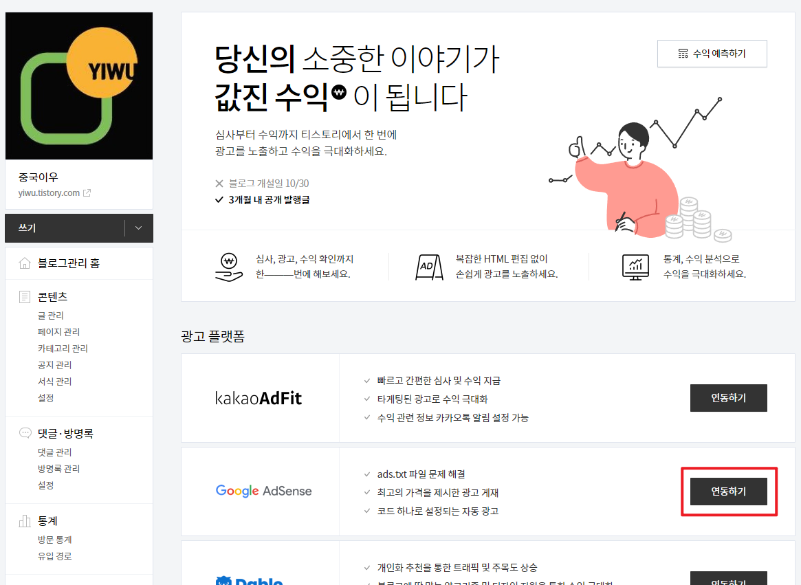Open 글 관리 in sidebar

tap(51, 316)
